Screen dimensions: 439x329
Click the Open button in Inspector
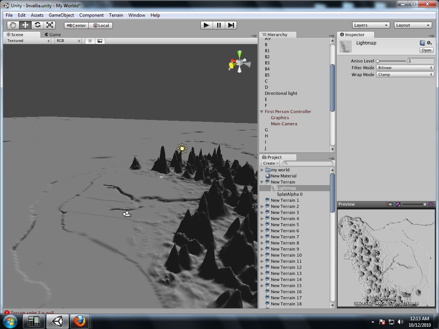coord(426,50)
